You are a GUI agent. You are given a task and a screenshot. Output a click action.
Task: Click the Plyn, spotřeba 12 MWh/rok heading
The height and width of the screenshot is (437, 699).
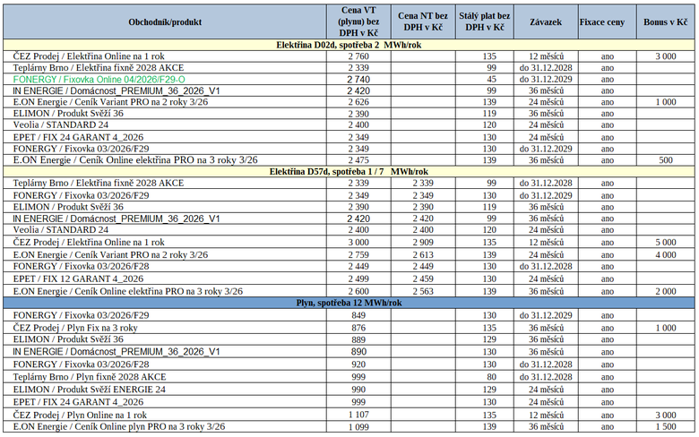[x=349, y=303]
